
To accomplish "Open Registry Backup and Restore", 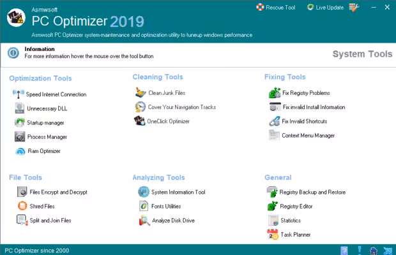I will tap(312, 192).
